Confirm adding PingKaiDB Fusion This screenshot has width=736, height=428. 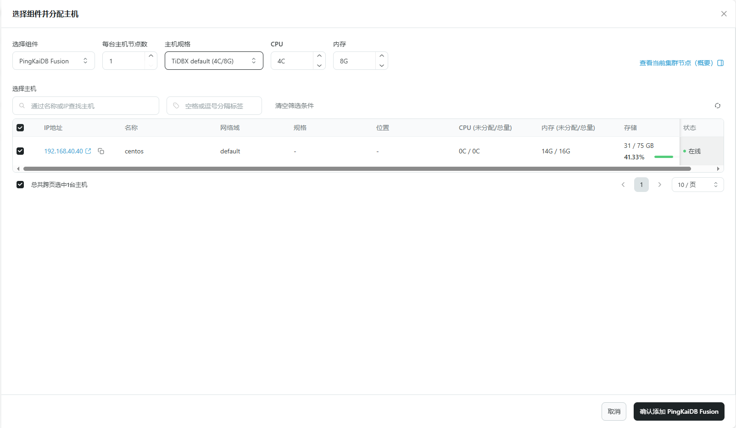(x=679, y=411)
